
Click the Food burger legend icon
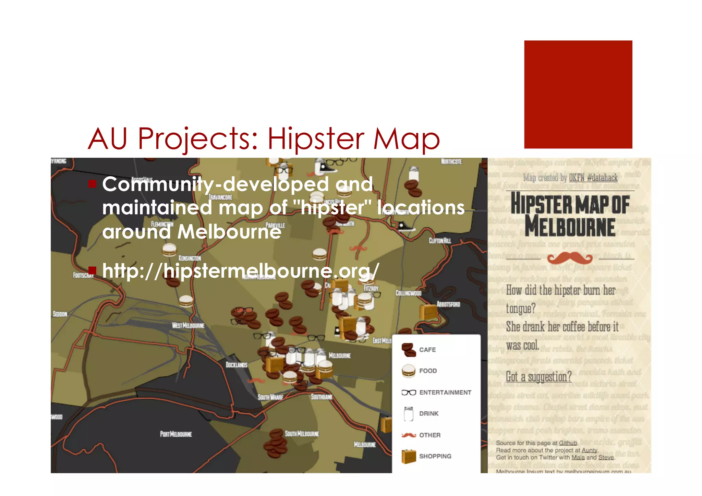tap(409, 371)
